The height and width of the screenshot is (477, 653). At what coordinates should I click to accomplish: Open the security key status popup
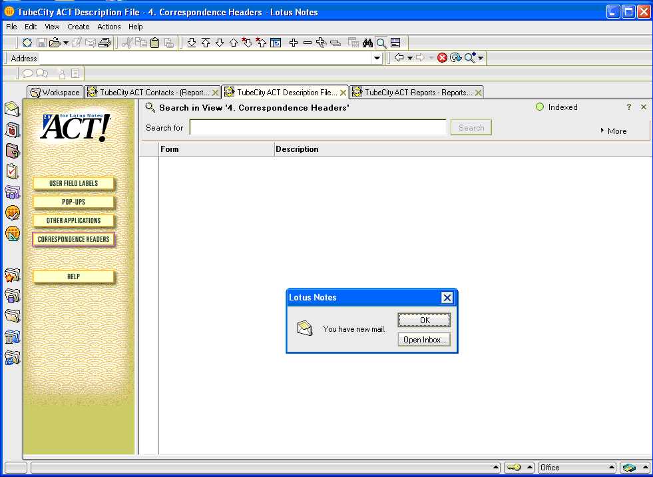[x=519, y=468]
